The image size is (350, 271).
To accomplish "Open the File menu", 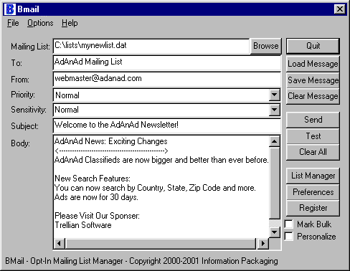I will click(13, 23).
